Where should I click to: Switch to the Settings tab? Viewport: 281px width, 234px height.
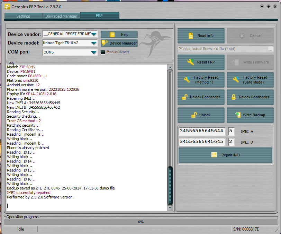(23, 16)
